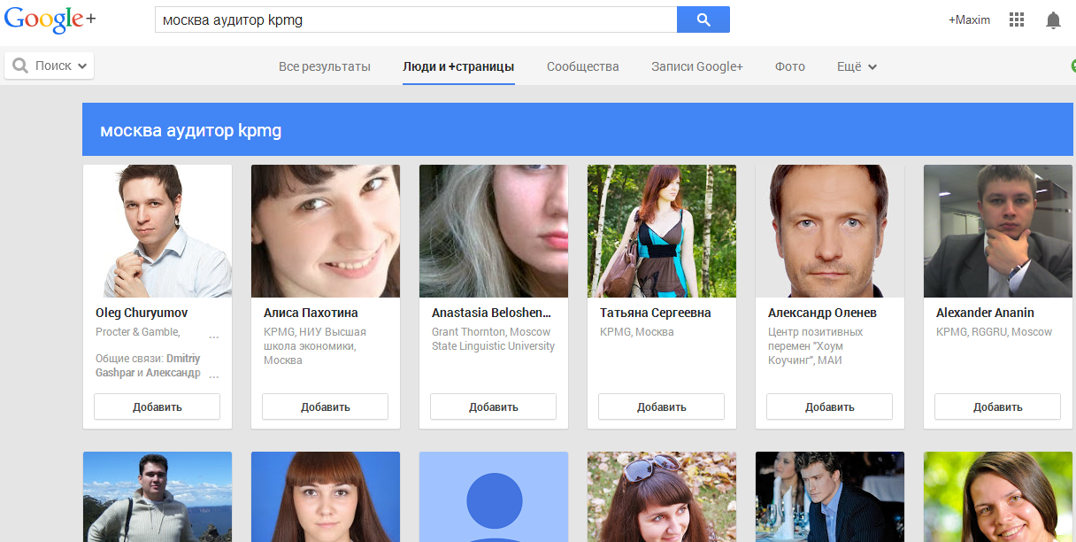Click KPMG, НИУ Высшая школа экономики text
This screenshot has width=1076, height=542.
315,346
